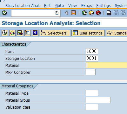Click the Storage Location field containing 0001
This screenshot has height=114, width=127.
click(x=92, y=58)
